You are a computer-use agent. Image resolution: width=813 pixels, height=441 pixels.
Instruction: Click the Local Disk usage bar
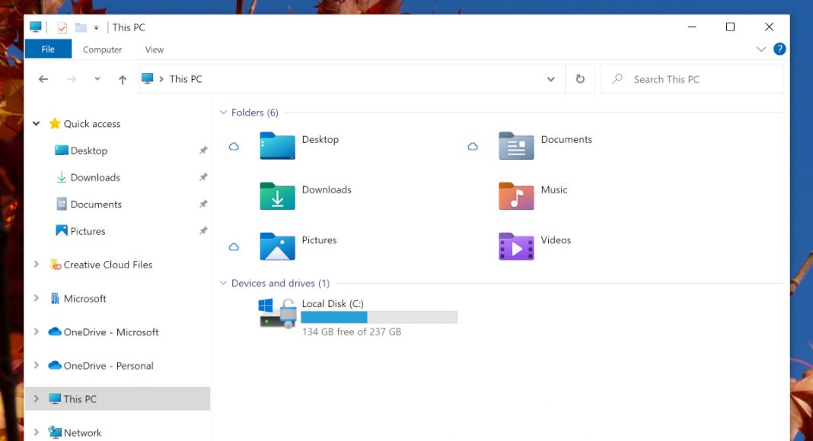(379, 317)
